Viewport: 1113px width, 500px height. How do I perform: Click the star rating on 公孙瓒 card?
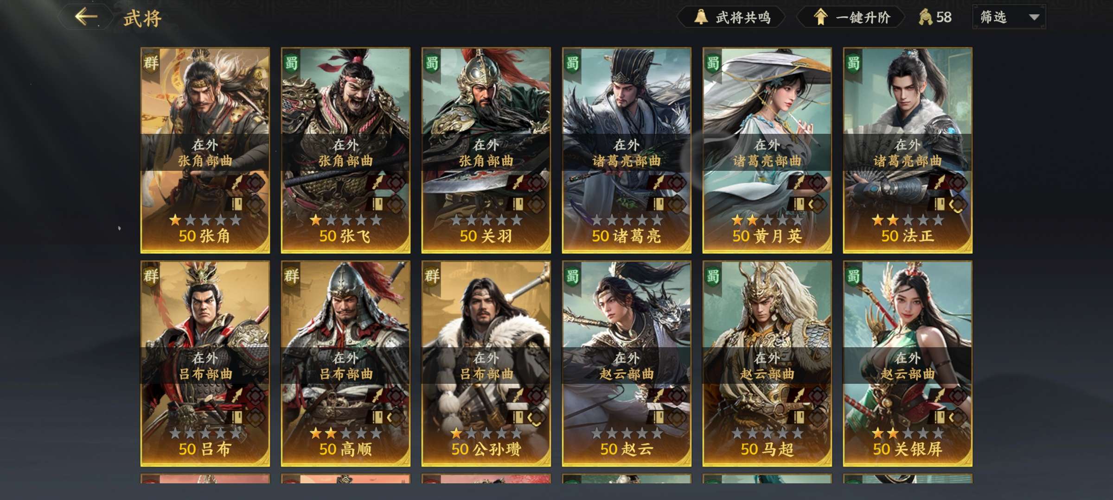(x=486, y=433)
